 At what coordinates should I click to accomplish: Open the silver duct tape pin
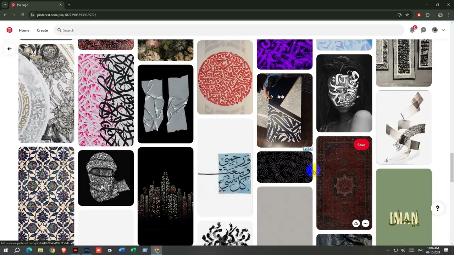coord(165,104)
